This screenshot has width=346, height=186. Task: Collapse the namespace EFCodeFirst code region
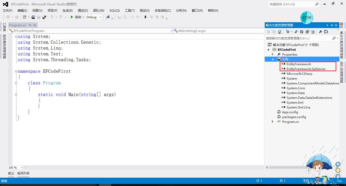16,71
